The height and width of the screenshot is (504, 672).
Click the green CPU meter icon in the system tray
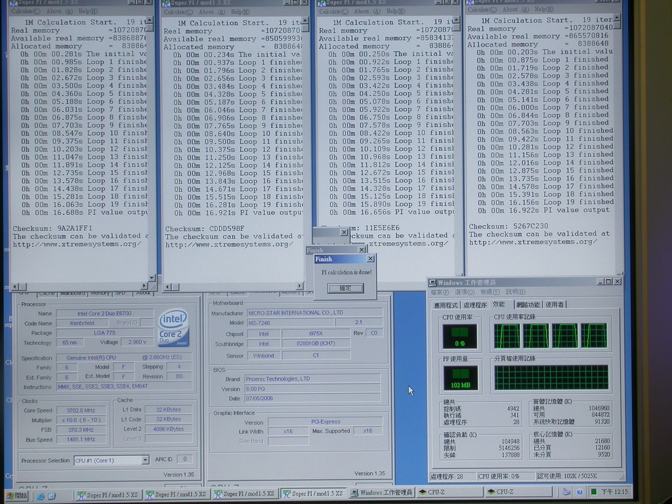(x=593, y=492)
